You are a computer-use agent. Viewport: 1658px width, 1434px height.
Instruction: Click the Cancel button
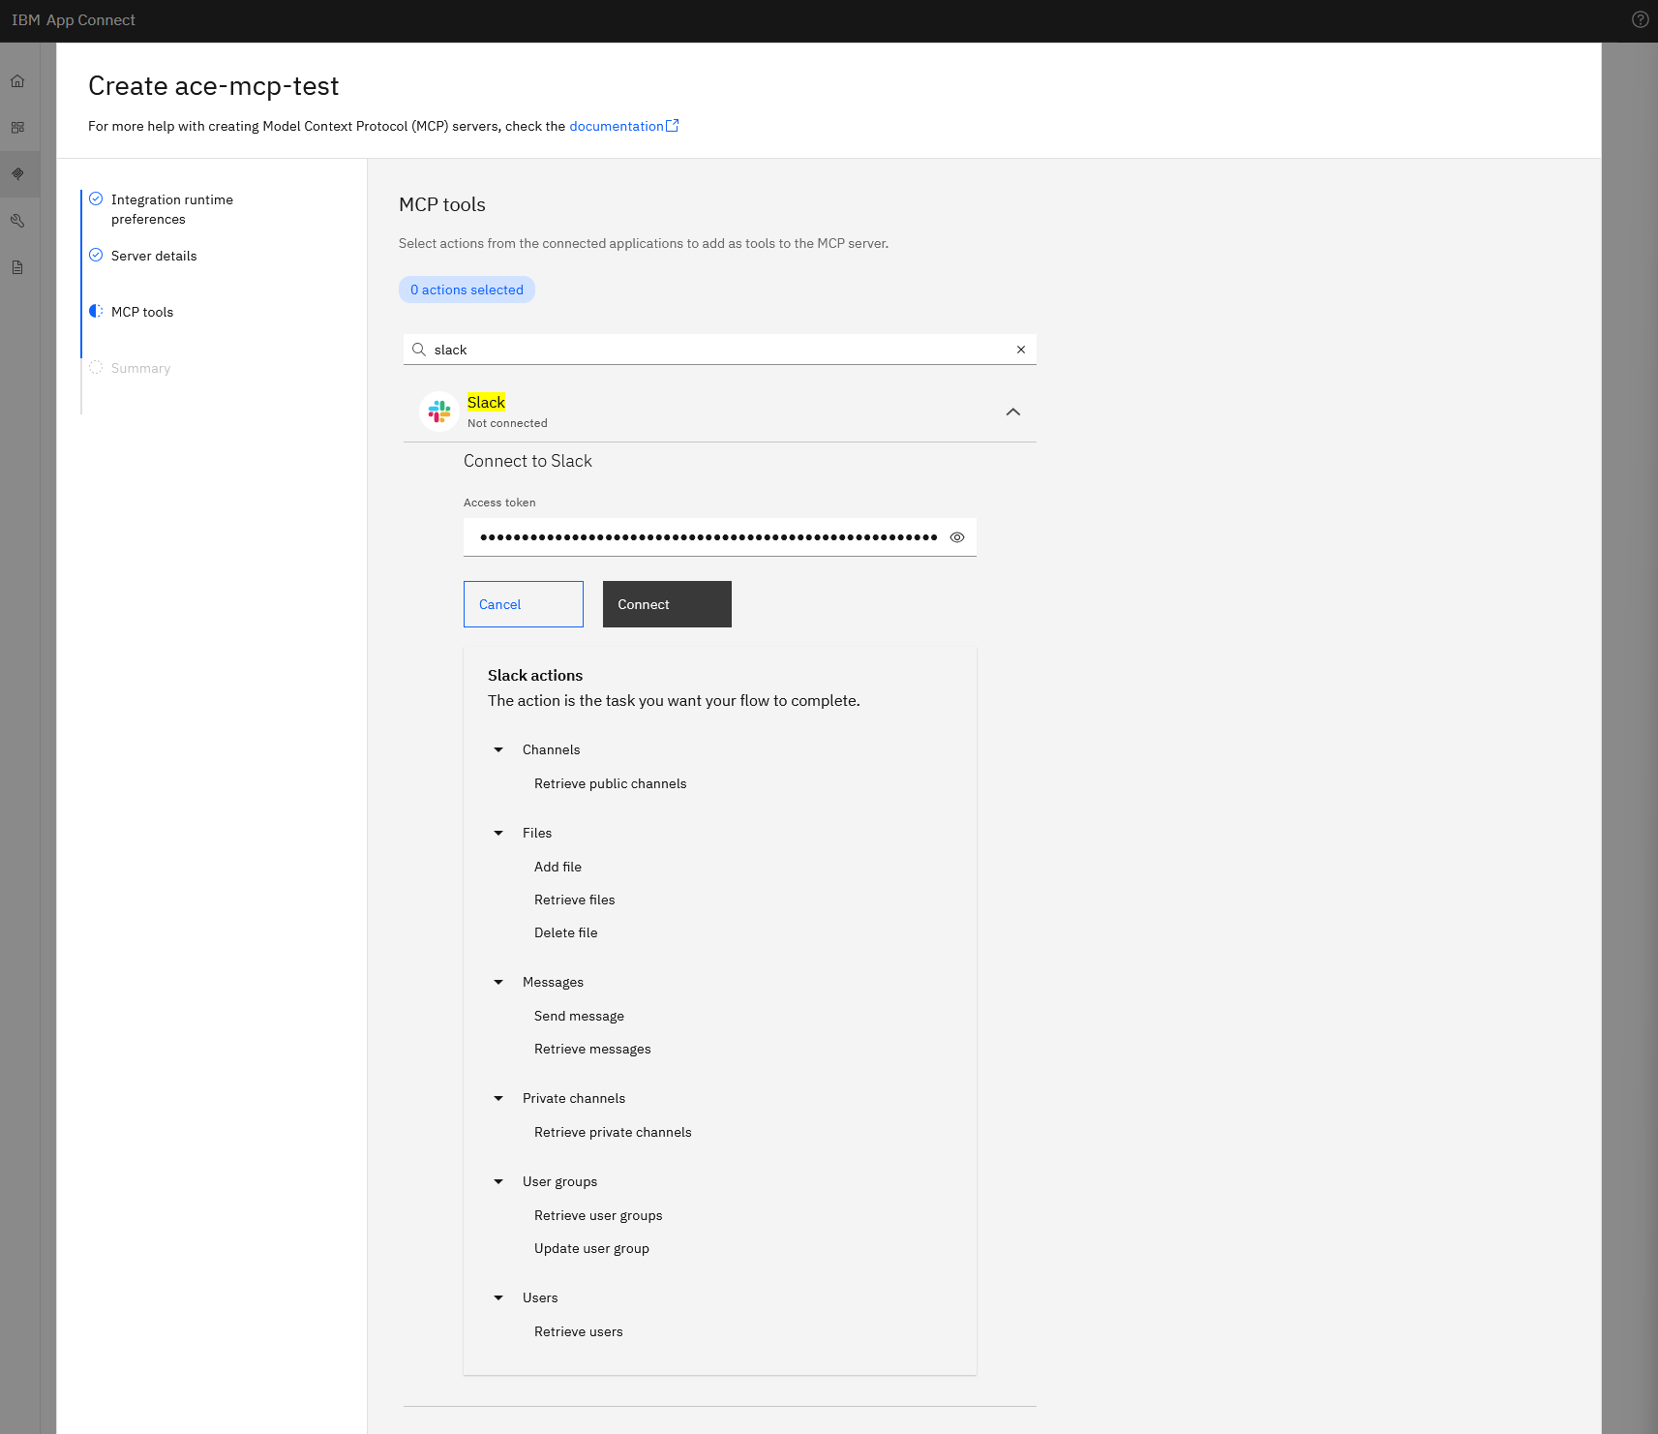[x=524, y=604]
